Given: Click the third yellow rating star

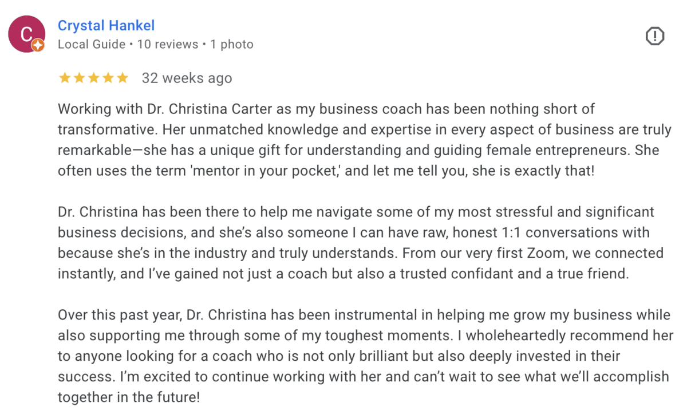Looking at the screenshot, I should point(93,78).
